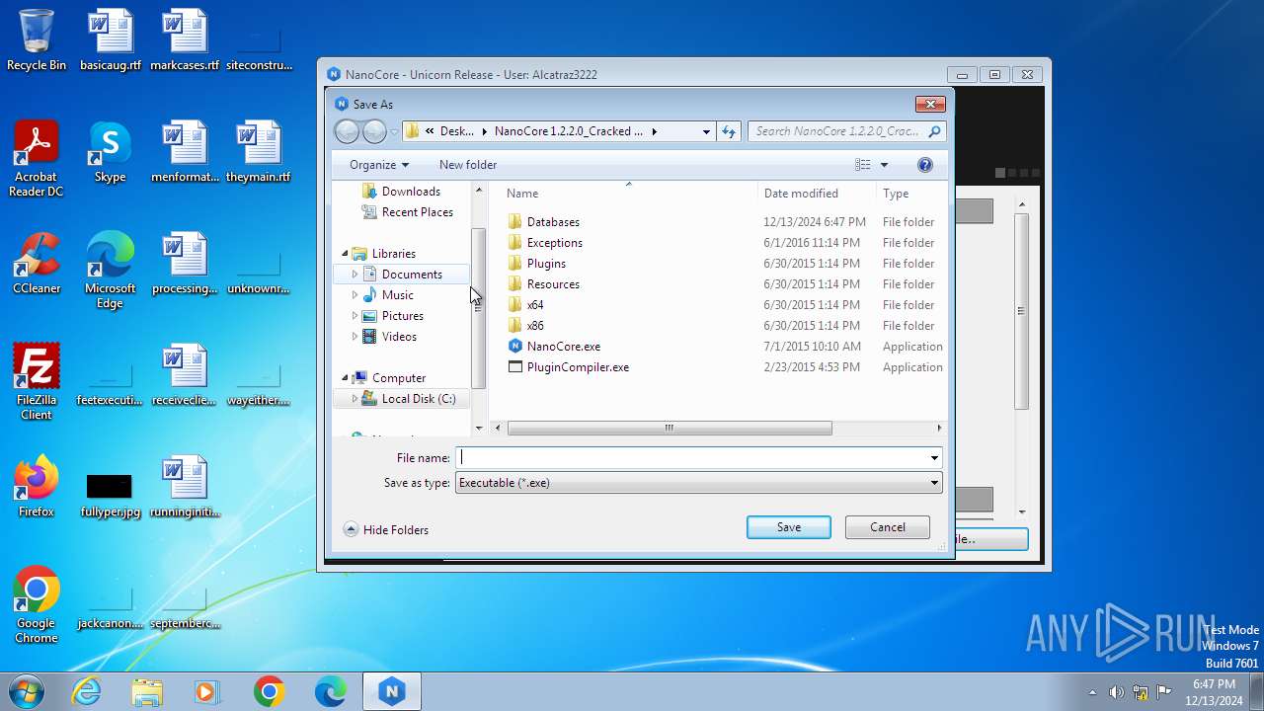Image resolution: width=1264 pixels, height=711 pixels.
Task: Expand Local Disk (C:) node
Action: click(355, 399)
